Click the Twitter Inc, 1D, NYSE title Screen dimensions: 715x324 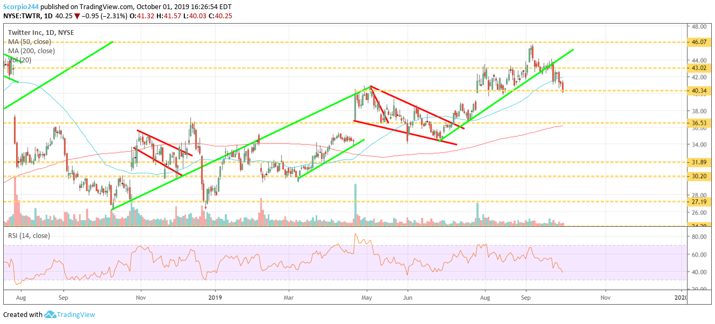tap(41, 32)
